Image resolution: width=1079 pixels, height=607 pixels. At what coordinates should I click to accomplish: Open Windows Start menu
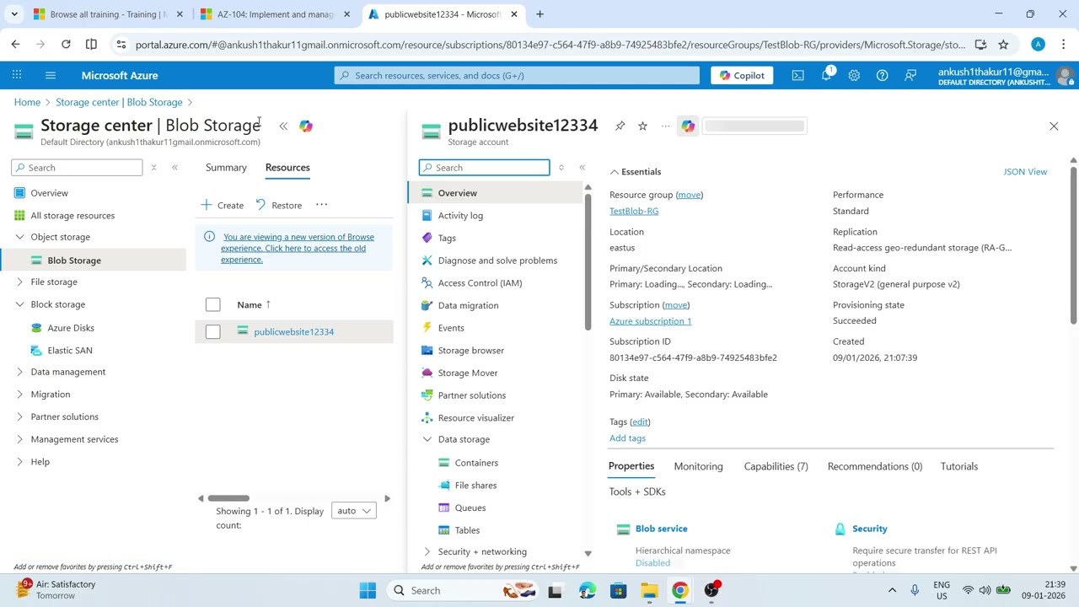[368, 590]
